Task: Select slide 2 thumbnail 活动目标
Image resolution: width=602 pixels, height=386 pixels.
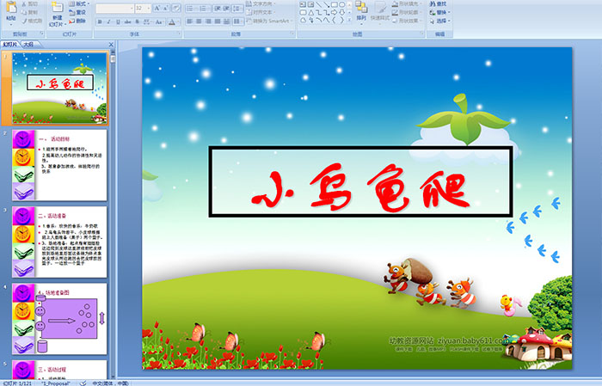Action: (59, 165)
